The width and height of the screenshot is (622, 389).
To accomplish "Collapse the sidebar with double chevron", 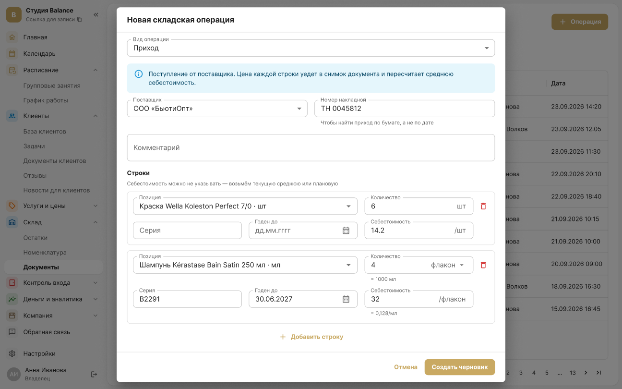I will pyautogui.click(x=96, y=15).
